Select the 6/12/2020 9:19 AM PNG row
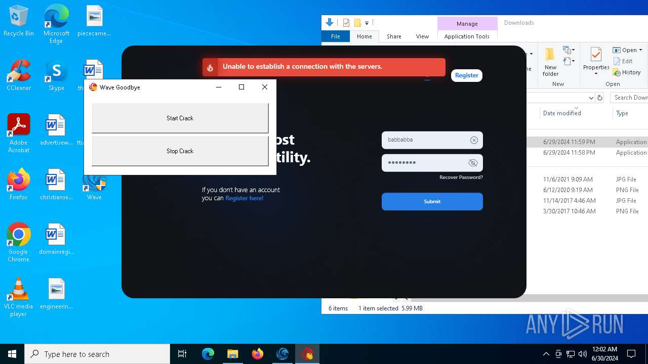Screen dimensions: 648x364 pos(587,190)
